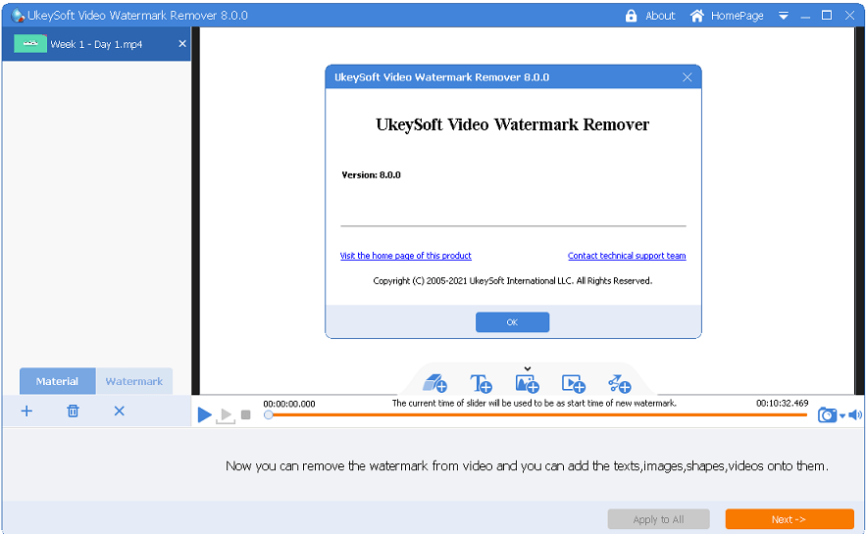Screen dimensions: 866x534
Task: Close the Week 1 - Day 1.mp4 file
Action: (x=182, y=43)
